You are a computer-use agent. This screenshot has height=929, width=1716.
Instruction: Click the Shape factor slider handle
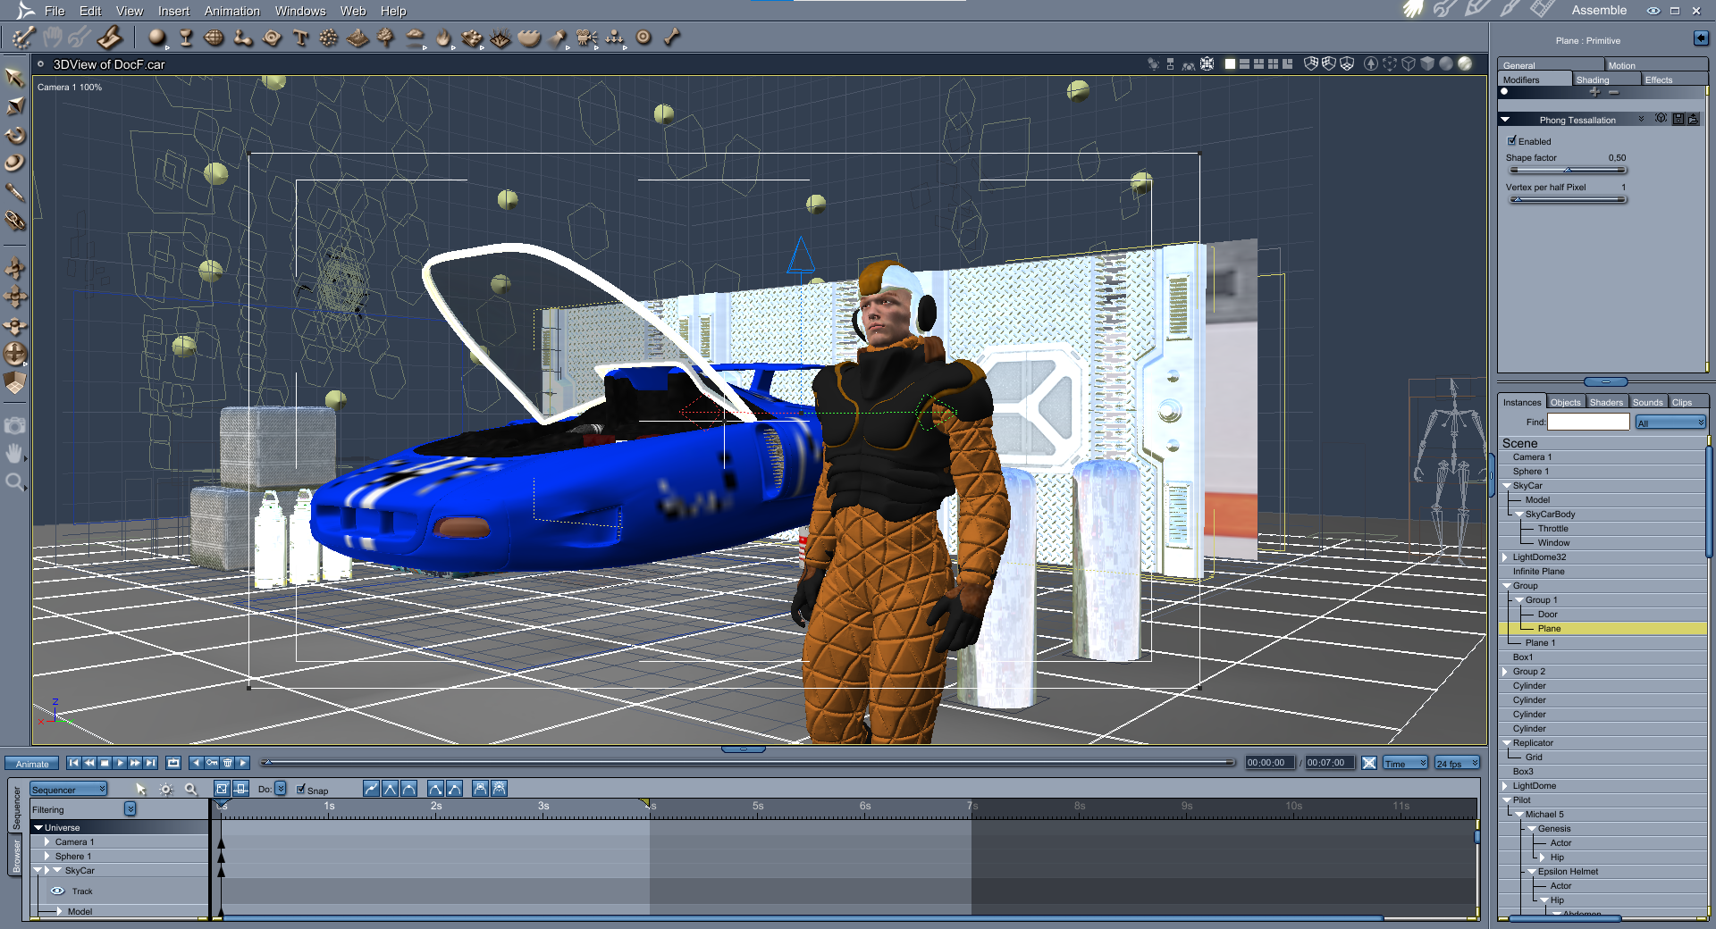[x=1567, y=170]
